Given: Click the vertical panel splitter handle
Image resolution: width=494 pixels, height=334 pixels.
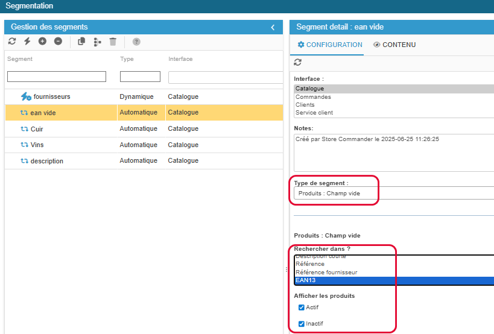Looking at the screenshot, I should pyautogui.click(x=286, y=269).
